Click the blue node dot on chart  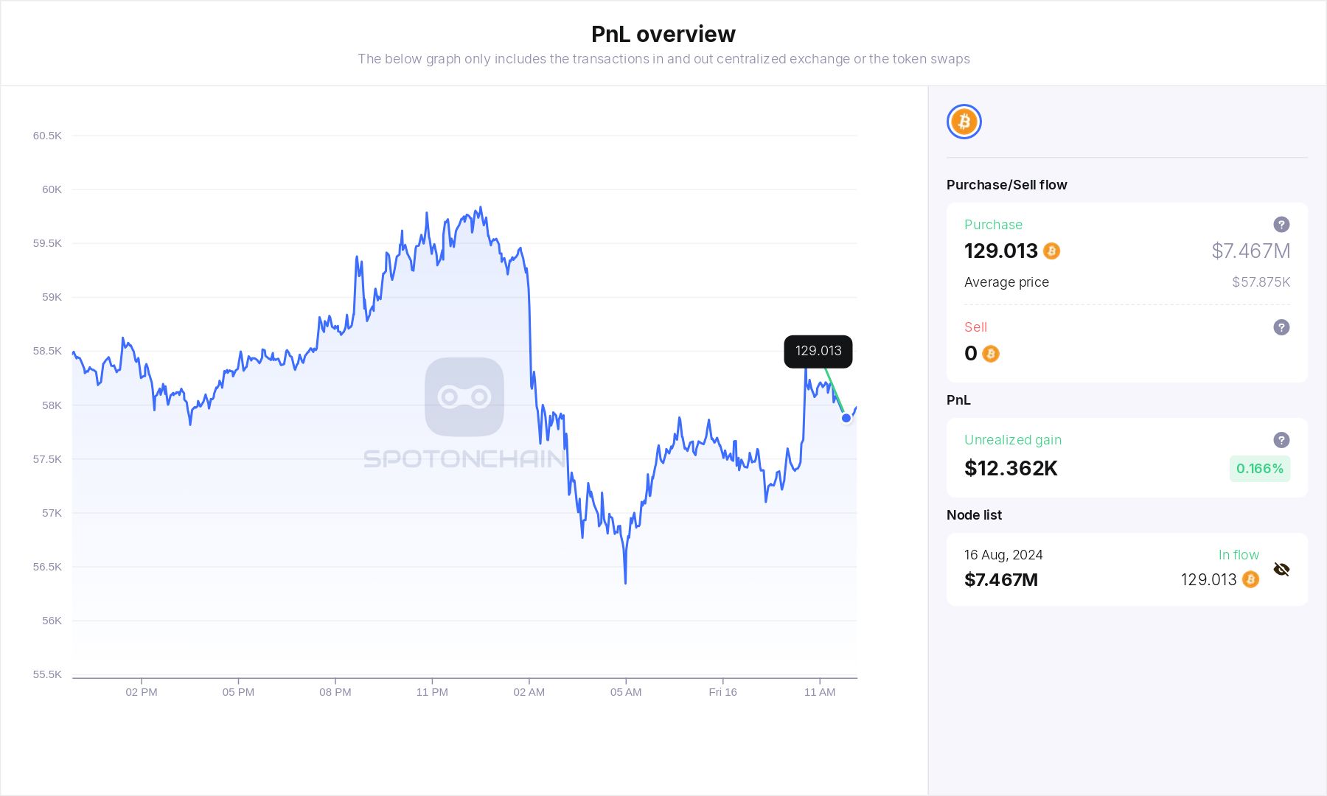click(x=846, y=418)
